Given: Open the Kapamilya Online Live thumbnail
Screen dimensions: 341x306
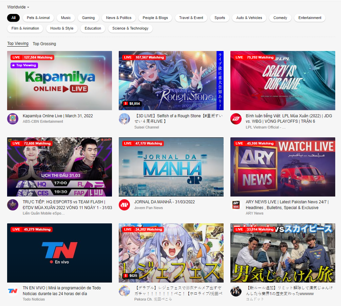Looking at the screenshot, I should 60,81.
